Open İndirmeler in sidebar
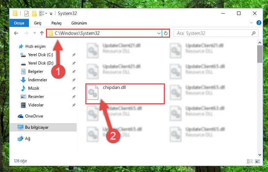The height and width of the screenshot is (172, 268). point(37,80)
